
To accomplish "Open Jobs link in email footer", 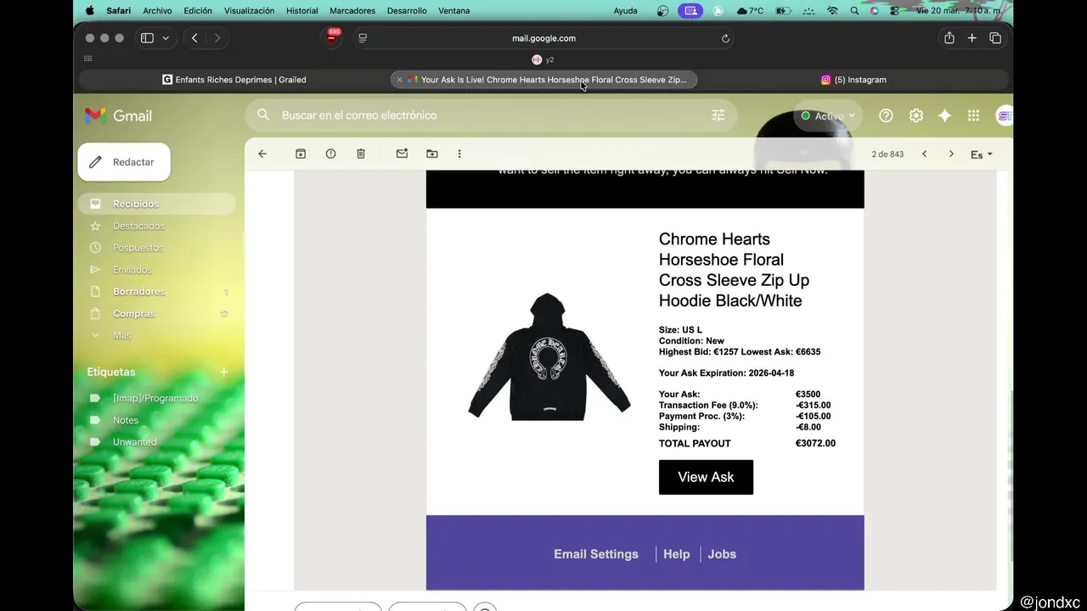I will pyautogui.click(x=722, y=554).
